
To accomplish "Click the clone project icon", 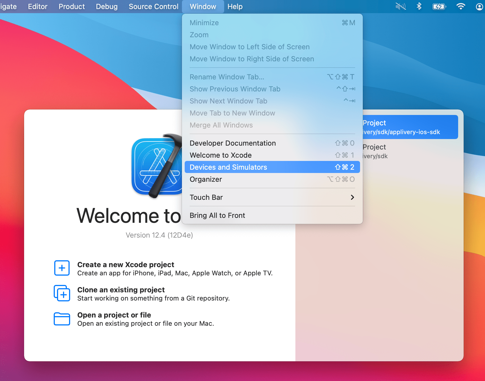I will tap(62, 293).
